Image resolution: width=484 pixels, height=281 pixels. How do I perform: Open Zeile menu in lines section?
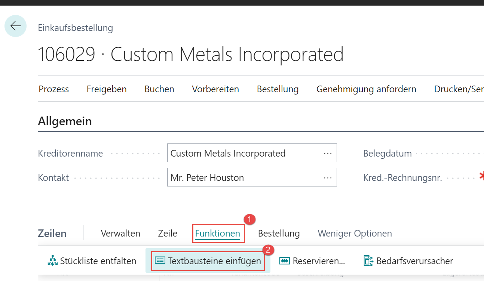pyautogui.click(x=168, y=234)
